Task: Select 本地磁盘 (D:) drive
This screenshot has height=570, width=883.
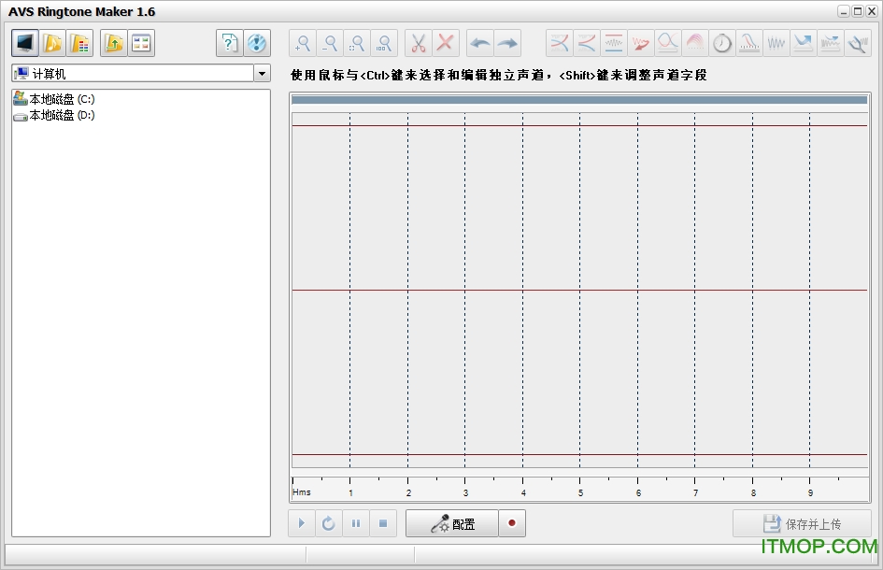Action: click(54, 116)
